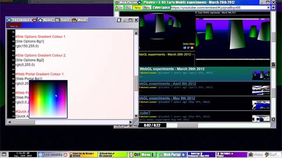Click left arrow of editor horizontal scrollbar
The image size is (282, 158).
click(9, 122)
